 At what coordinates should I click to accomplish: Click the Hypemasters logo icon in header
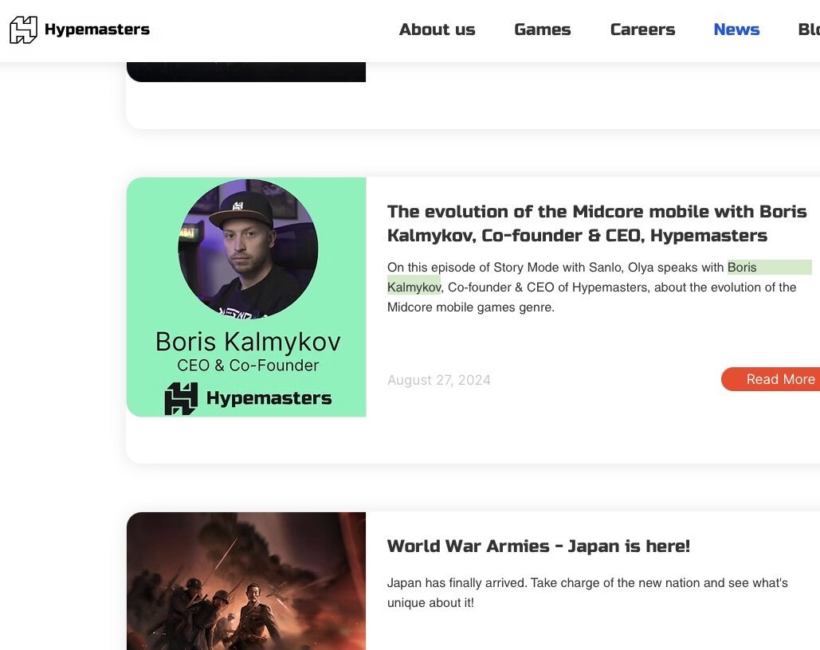[x=24, y=29]
